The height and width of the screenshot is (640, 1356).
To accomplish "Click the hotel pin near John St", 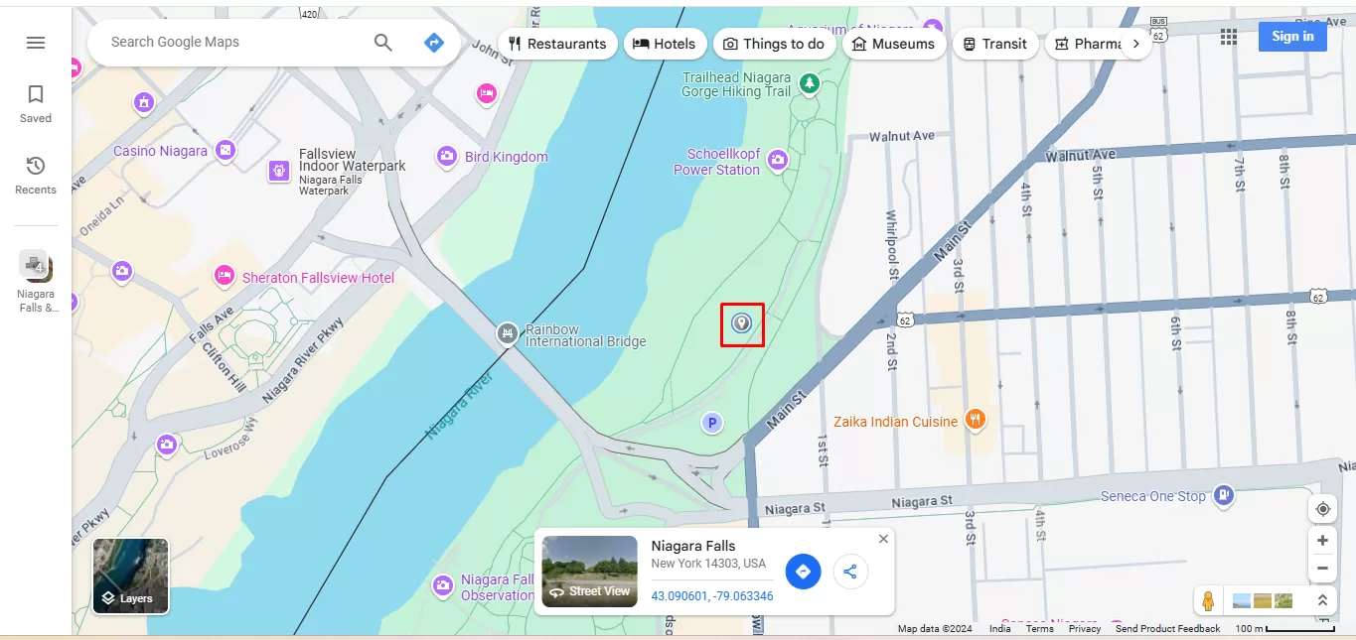I will coord(486,94).
